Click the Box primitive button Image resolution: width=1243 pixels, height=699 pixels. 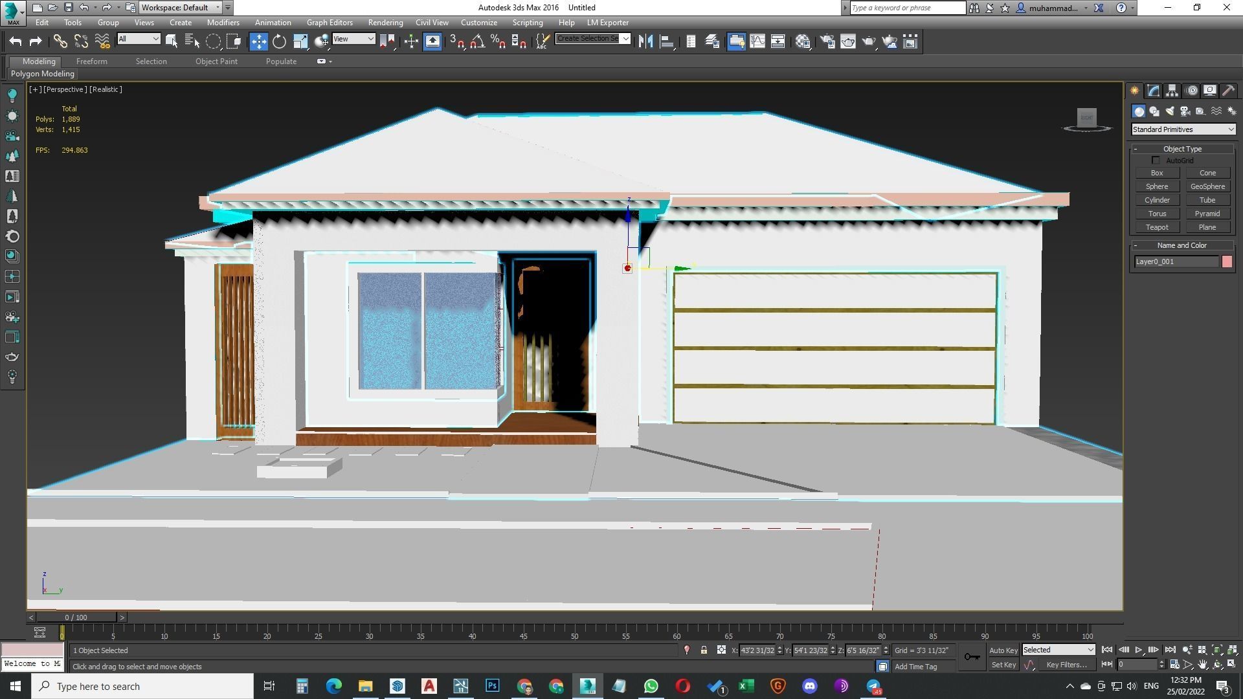1157,173
